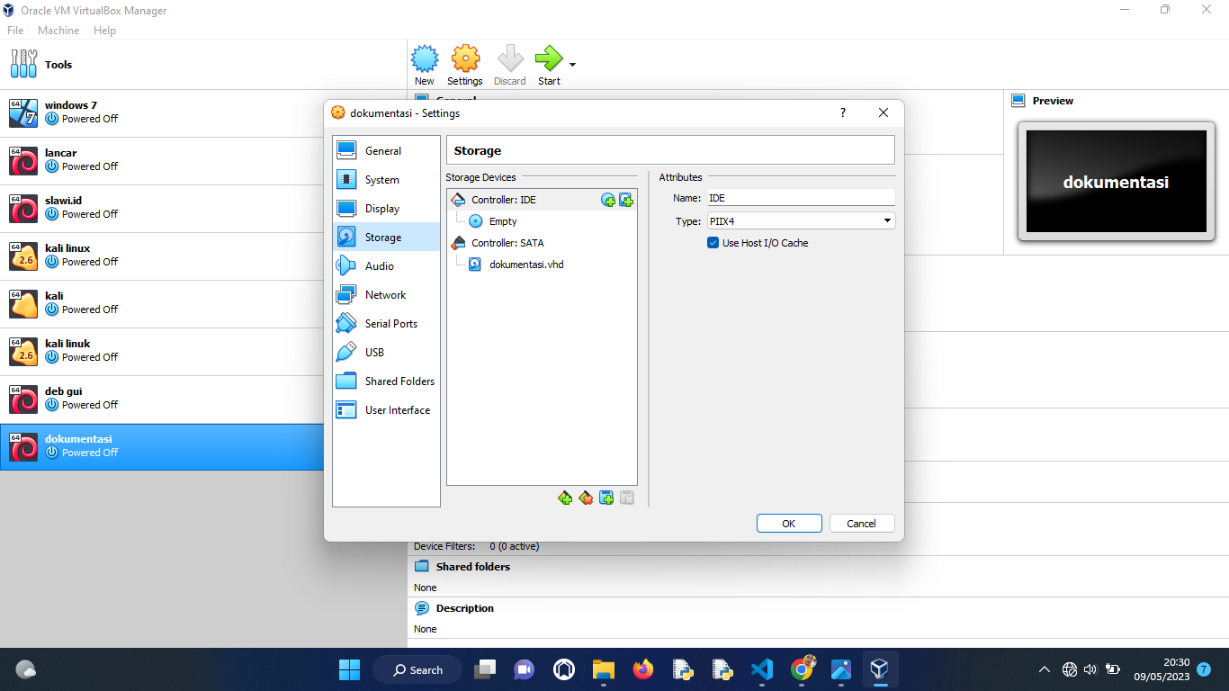Click the Tools entry in VirtualBox Manager
1229x691 pixels.
click(x=203, y=65)
